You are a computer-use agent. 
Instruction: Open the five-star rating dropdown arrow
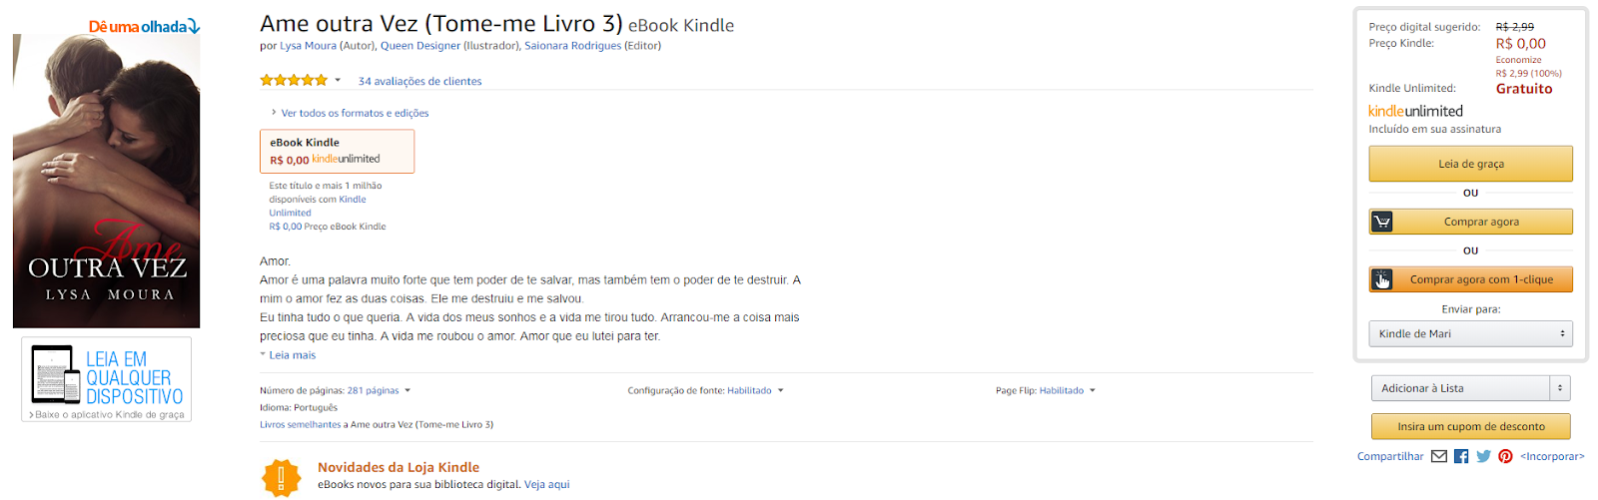[338, 80]
